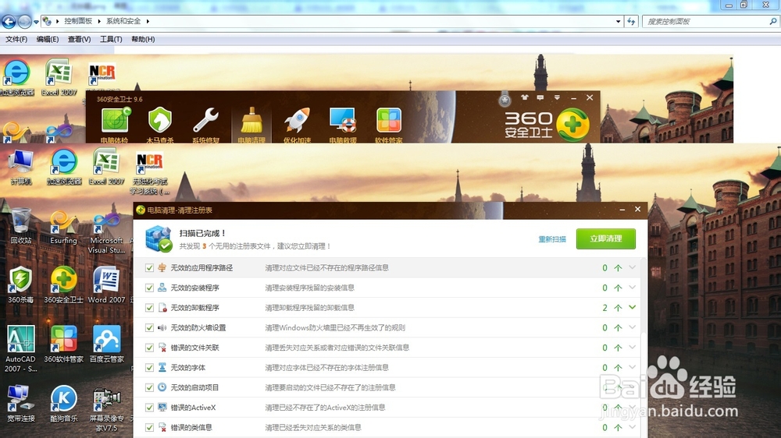
Task: Open the 查看(V) menu
Action: pos(79,39)
